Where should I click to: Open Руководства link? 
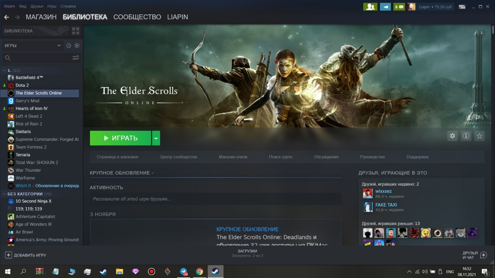(x=372, y=157)
